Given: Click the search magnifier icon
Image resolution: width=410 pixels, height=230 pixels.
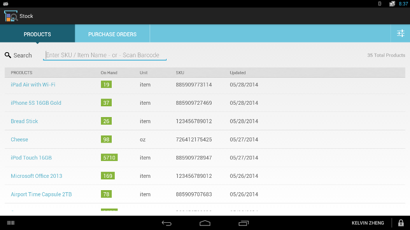Looking at the screenshot, I should coord(8,55).
